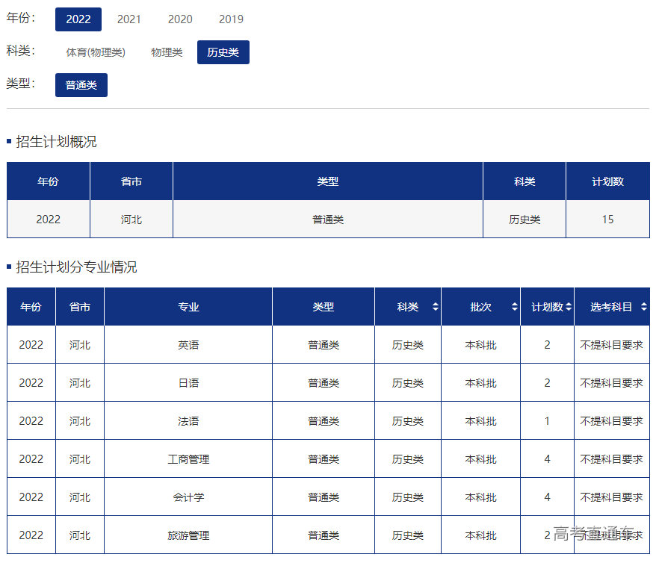Sort by 科类 column sort icon
Viewport: 656px width, 563px height.
coord(435,307)
